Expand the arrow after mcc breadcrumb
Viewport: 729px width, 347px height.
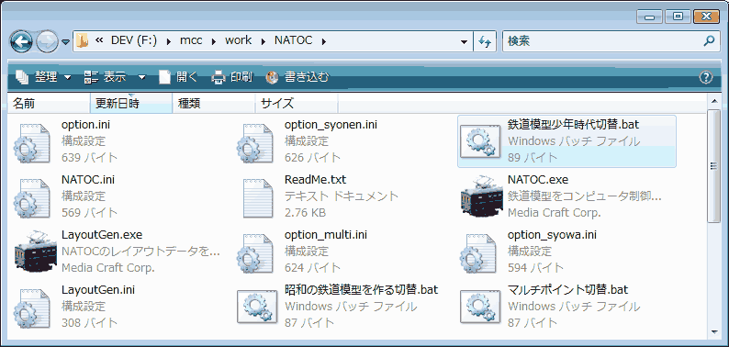coord(213,41)
